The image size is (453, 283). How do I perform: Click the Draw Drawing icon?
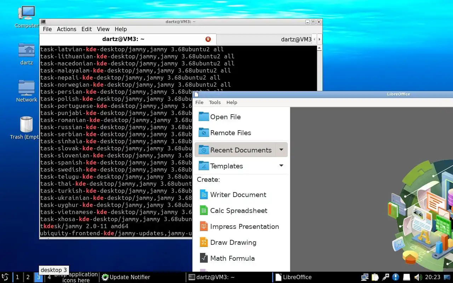tap(204, 242)
